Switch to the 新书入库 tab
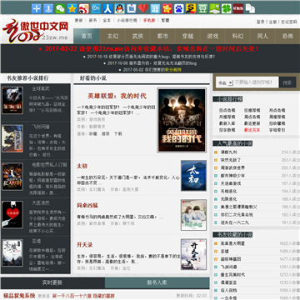Screen dimensions: 300x300 [157, 282]
